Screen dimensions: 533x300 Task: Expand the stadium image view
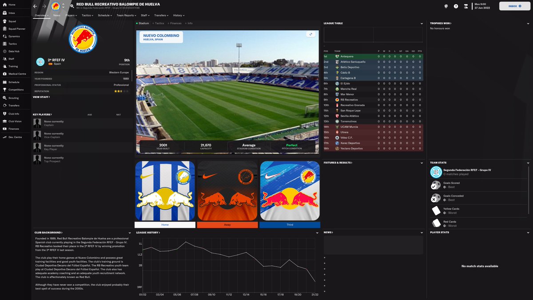311,34
